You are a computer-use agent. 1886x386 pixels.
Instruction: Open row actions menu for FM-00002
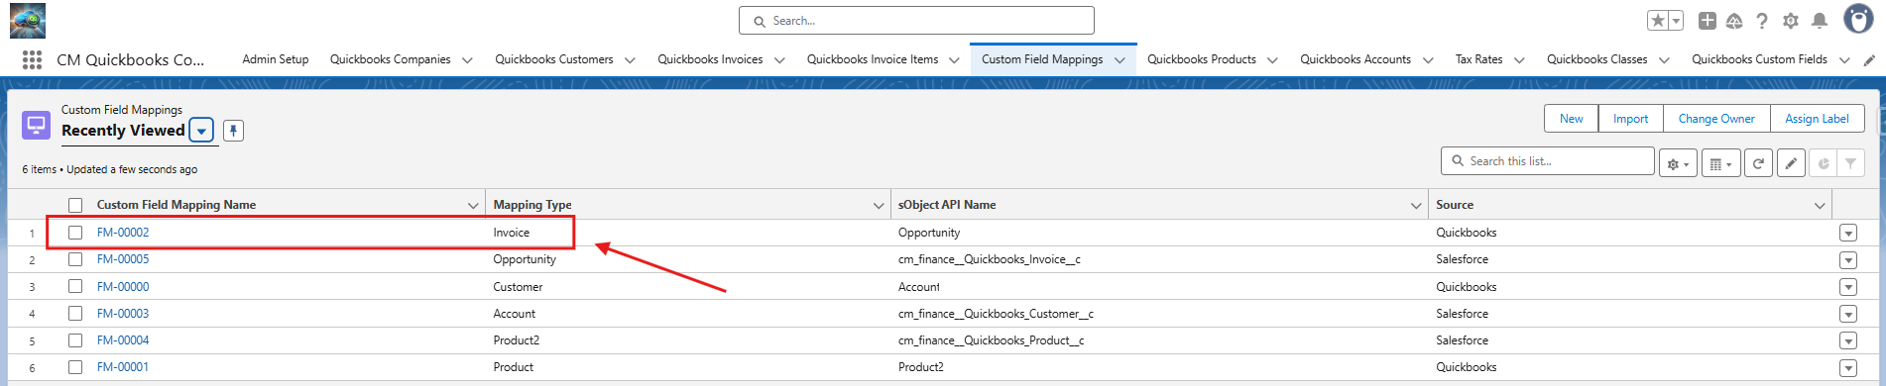coord(1847,233)
